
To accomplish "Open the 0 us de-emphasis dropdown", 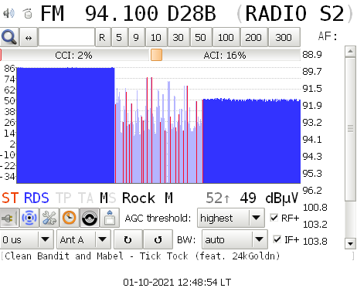I will 26,239.
